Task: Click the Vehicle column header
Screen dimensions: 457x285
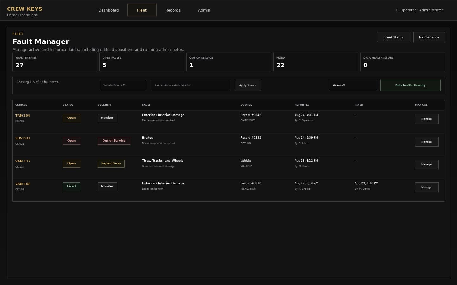Action: pyautogui.click(x=21, y=105)
